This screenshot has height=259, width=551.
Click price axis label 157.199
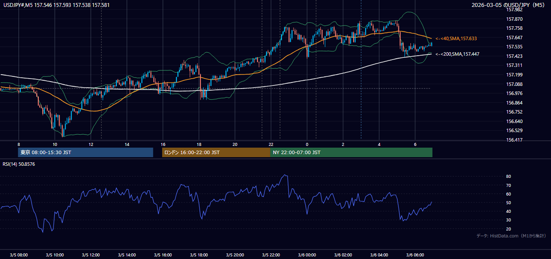coord(514,75)
